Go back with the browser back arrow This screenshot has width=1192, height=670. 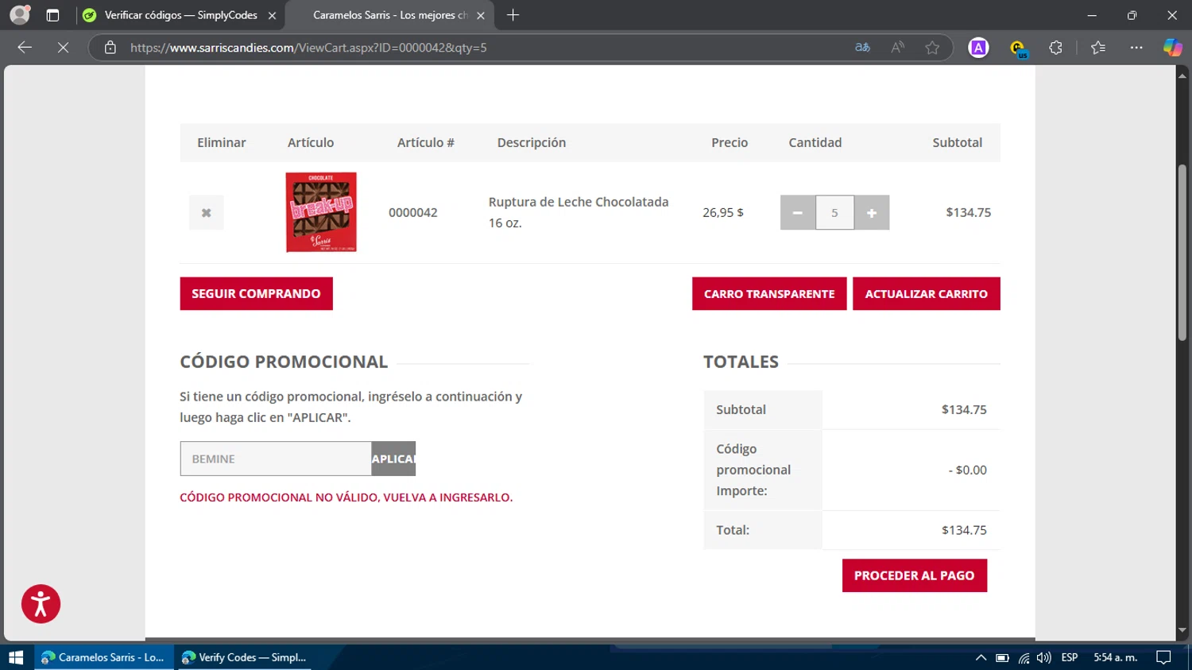click(x=25, y=48)
